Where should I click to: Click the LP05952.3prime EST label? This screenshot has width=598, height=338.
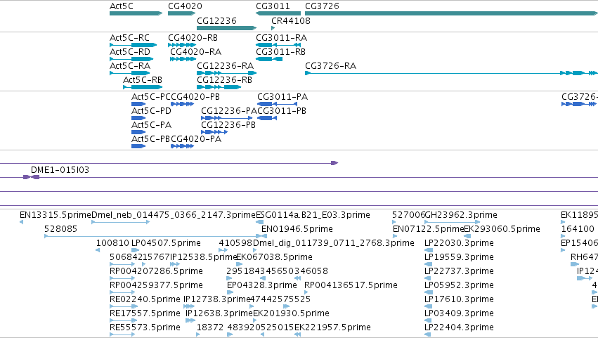(459, 285)
